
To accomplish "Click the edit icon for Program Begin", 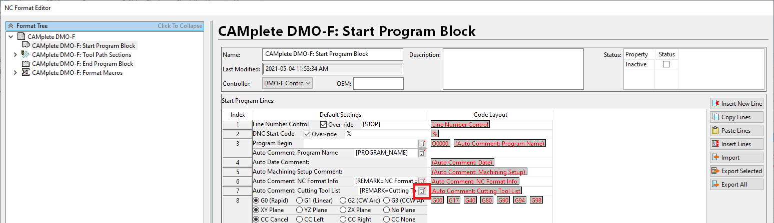I will point(422,144).
